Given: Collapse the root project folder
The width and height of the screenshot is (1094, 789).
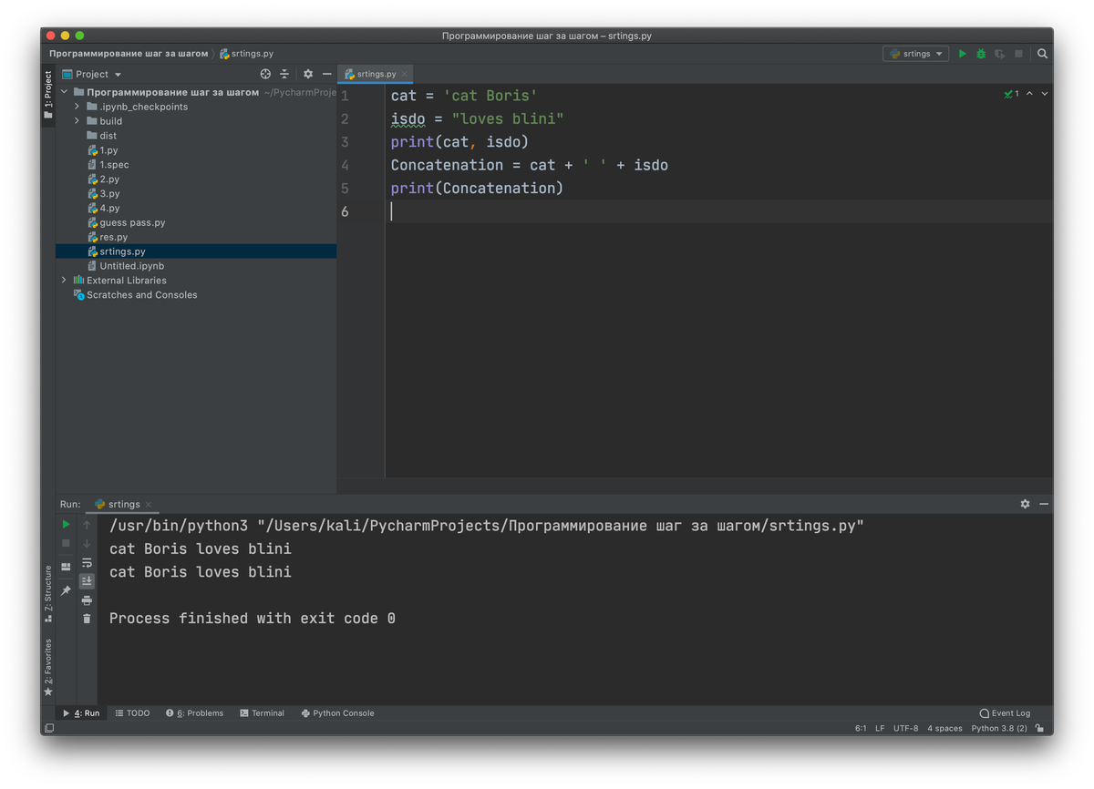Looking at the screenshot, I should coord(64,92).
